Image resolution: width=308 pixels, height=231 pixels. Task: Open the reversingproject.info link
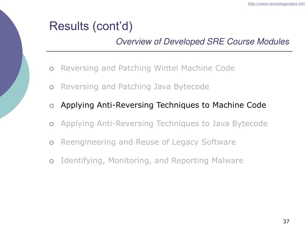tap(276, 4)
